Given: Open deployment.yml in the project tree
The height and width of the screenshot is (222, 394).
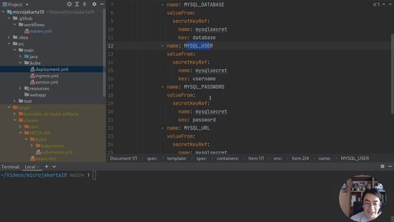Looking at the screenshot, I should pyautogui.click(x=52, y=69).
